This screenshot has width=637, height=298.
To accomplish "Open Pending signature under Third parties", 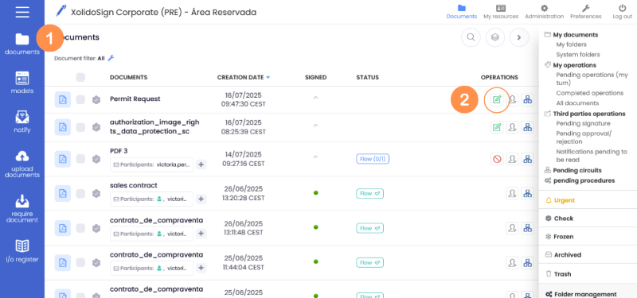I will pos(583,123).
